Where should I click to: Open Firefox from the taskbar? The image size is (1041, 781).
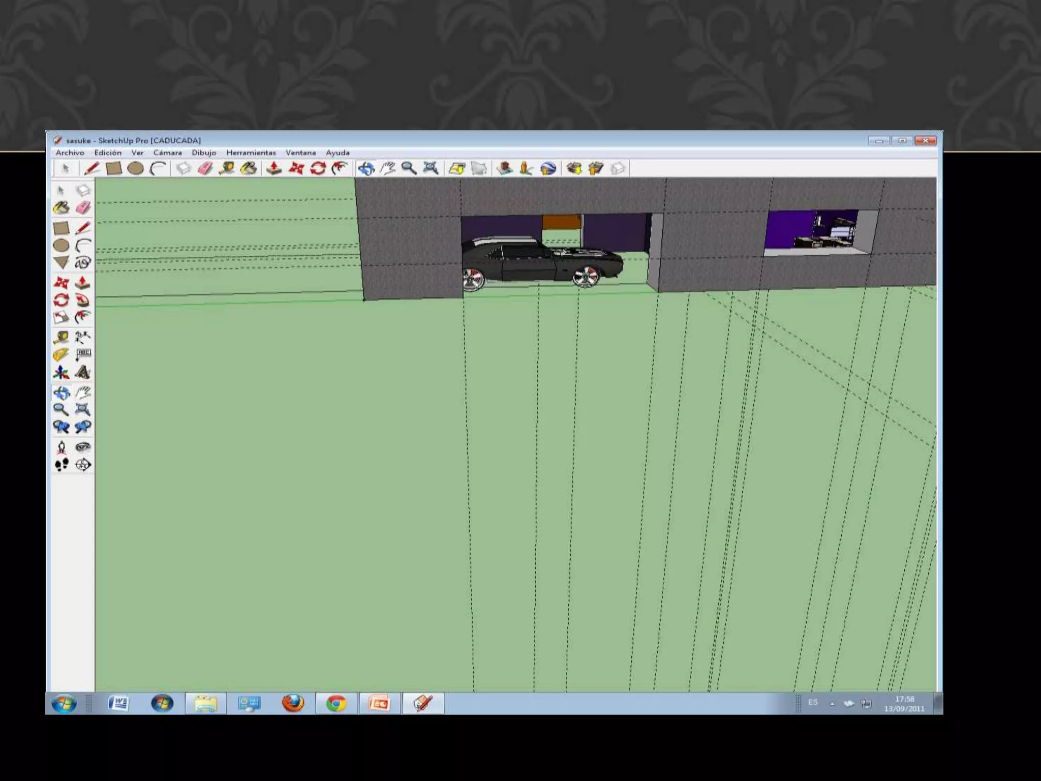point(293,703)
